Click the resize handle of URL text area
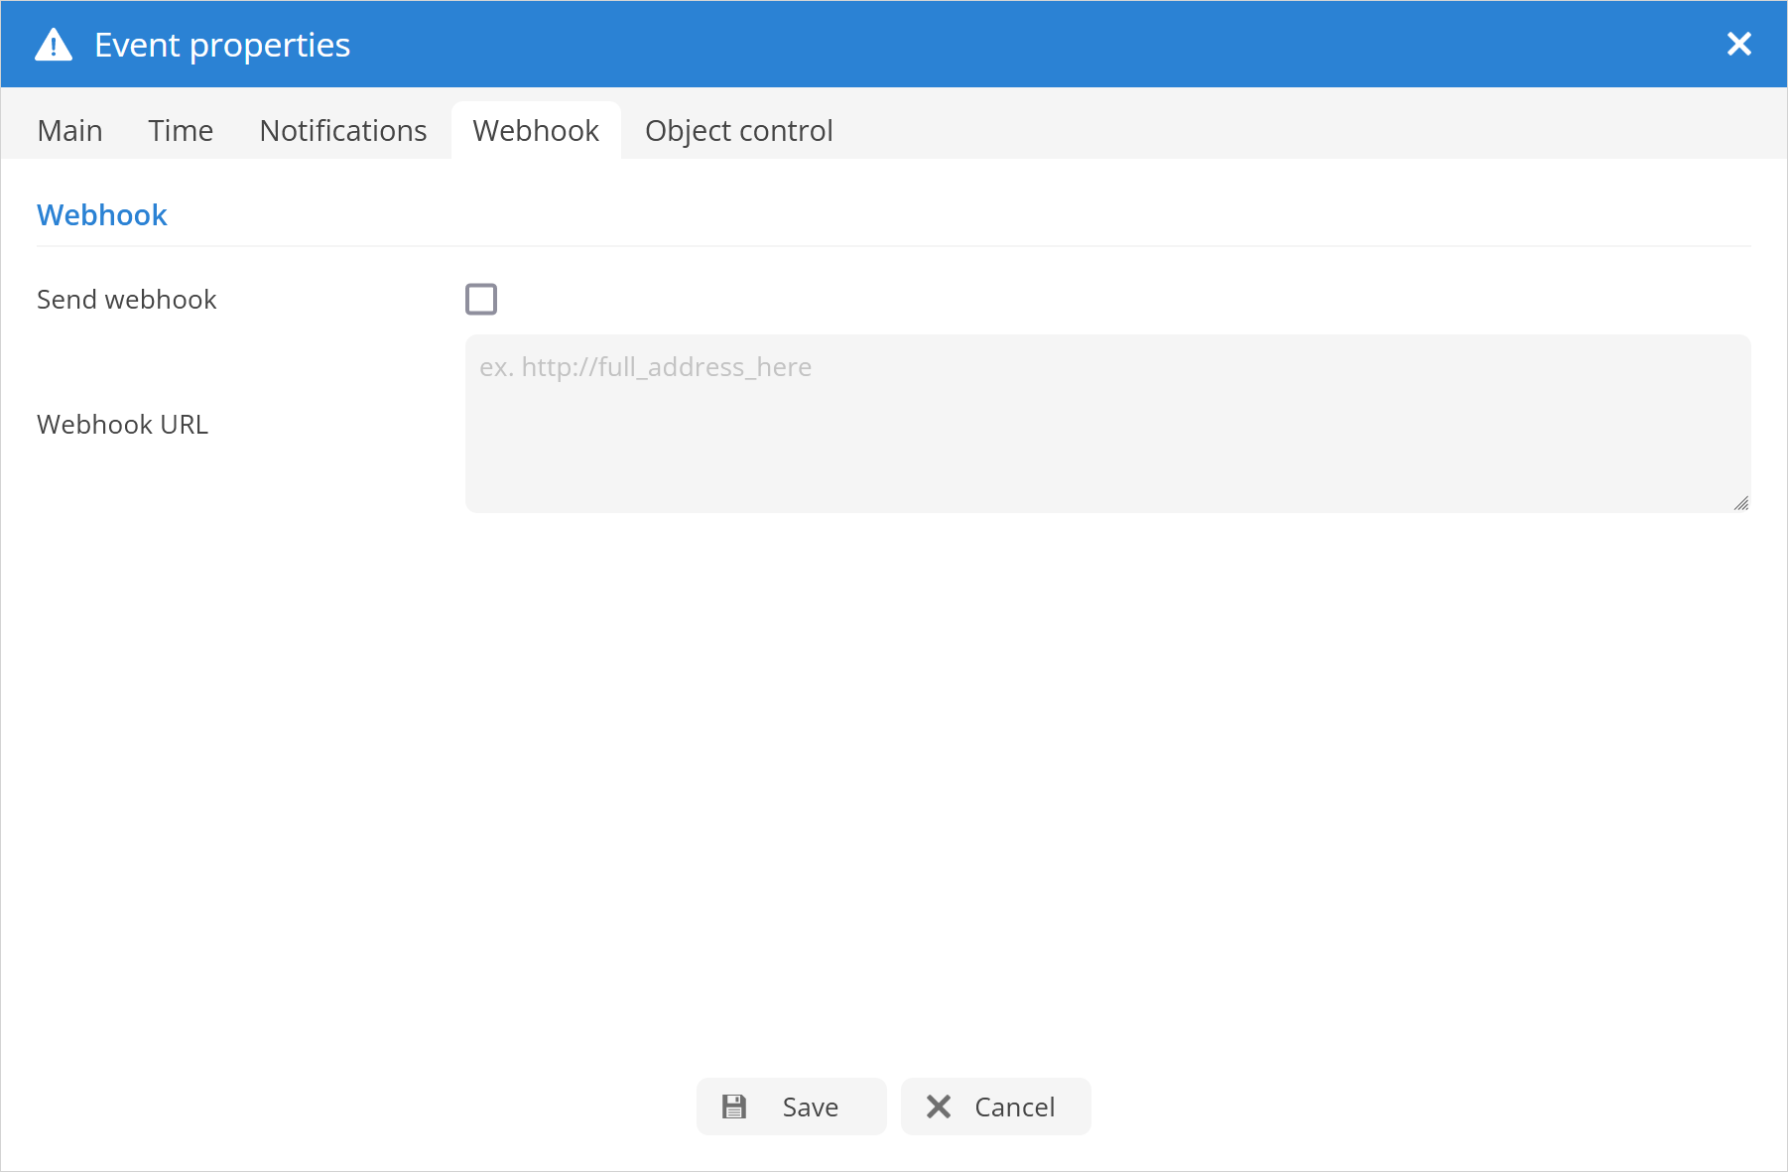 [x=1741, y=504]
